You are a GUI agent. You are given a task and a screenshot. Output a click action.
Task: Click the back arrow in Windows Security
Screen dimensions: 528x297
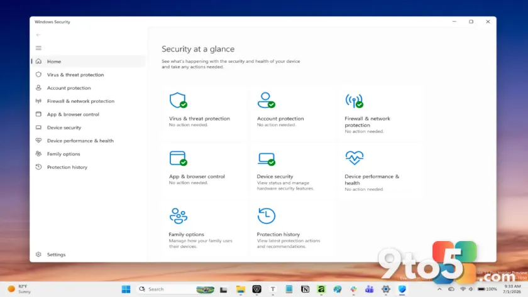(x=38, y=35)
